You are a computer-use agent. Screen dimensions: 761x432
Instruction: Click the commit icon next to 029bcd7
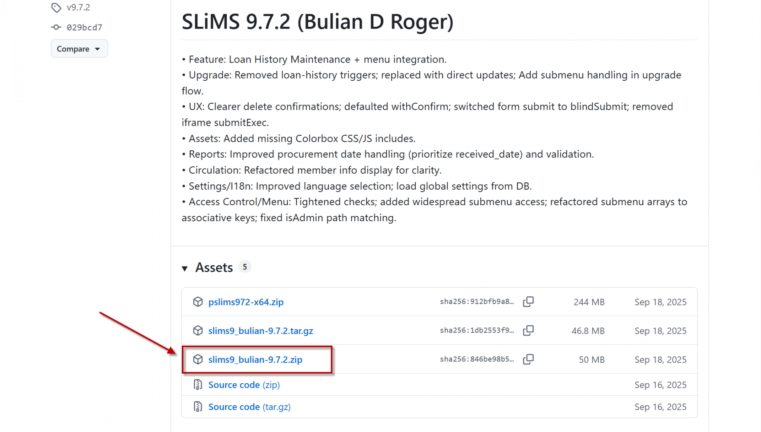pos(56,27)
